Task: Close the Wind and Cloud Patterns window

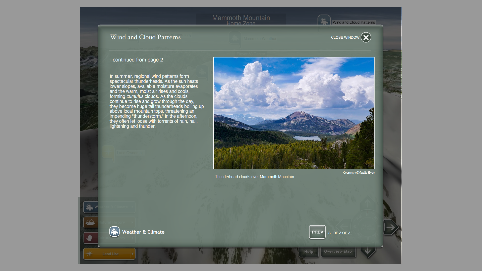Action: (x=366, y=37)
